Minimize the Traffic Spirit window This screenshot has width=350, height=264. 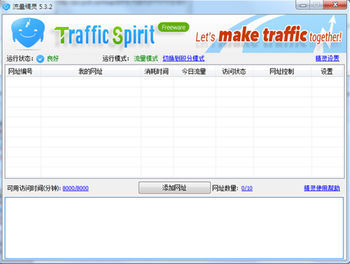303,4
